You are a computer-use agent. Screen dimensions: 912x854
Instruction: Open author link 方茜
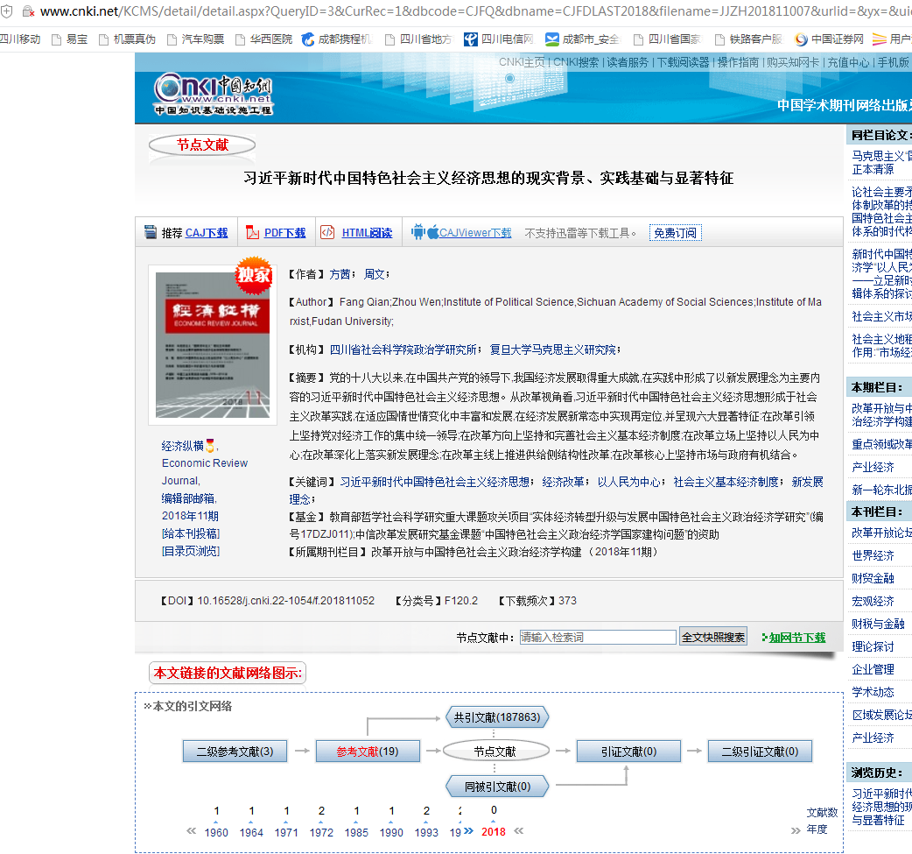click(339, 274)
